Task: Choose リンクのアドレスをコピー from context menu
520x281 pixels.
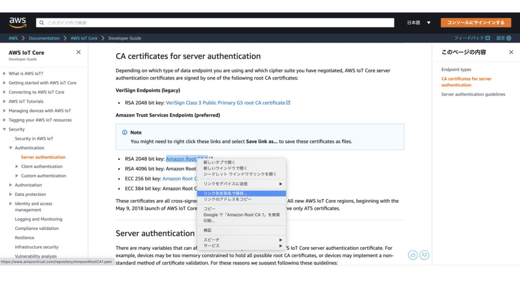Action: click(x=227, y=199)
